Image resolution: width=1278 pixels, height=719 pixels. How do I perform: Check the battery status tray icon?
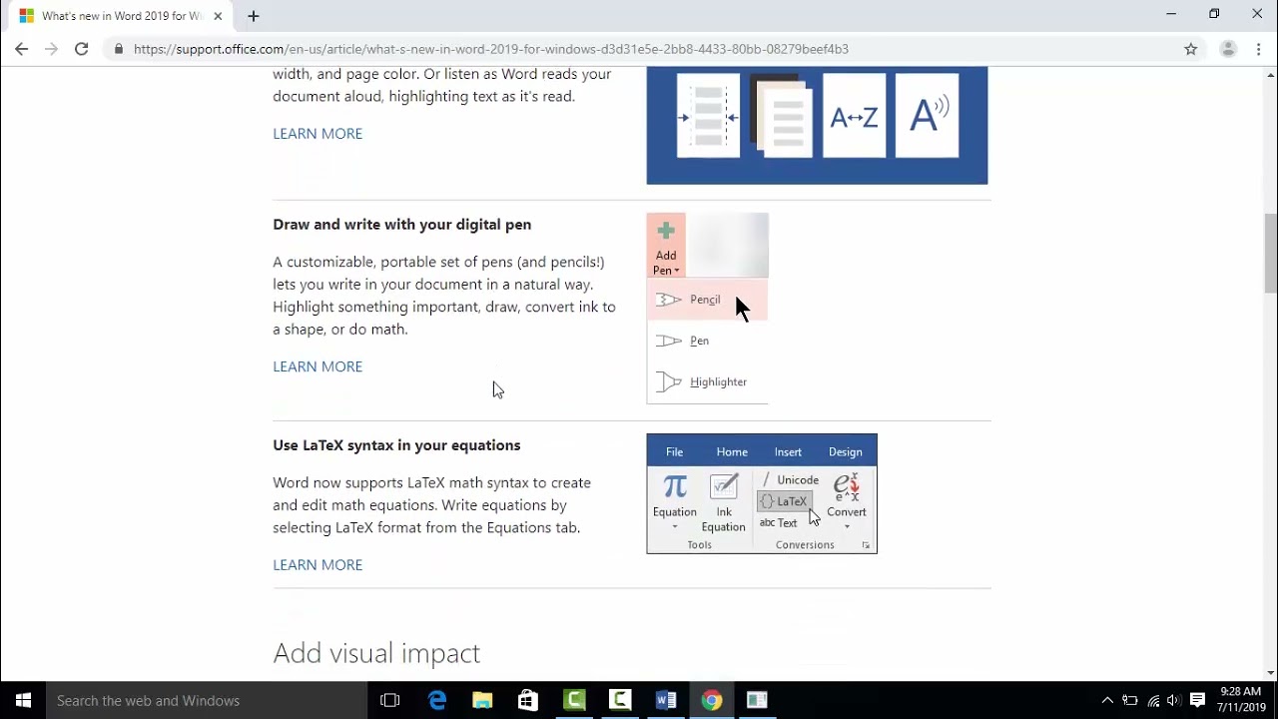point(1130,700)
